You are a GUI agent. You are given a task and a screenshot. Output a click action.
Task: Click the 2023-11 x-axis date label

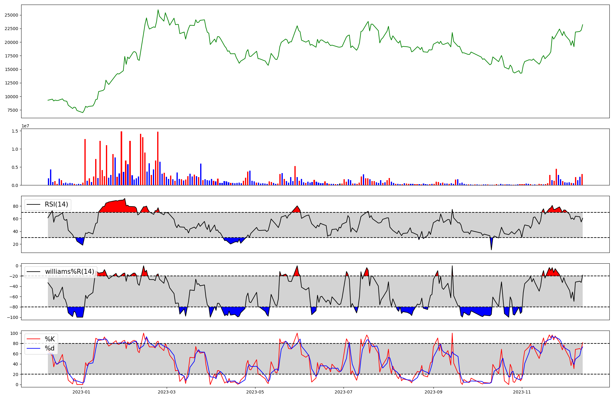pos(522,392)
